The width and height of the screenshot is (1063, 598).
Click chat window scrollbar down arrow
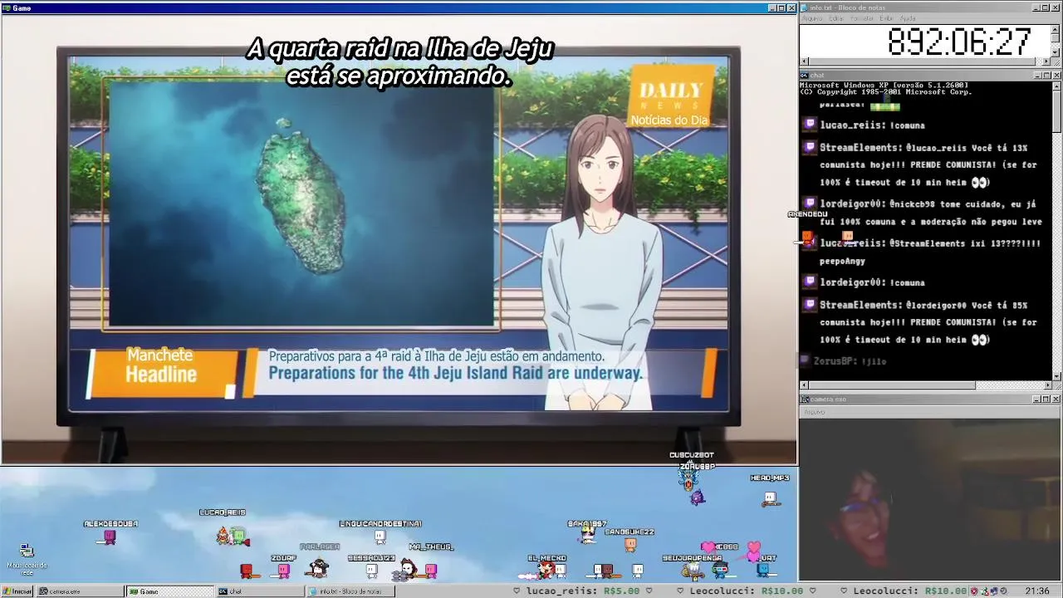coord(1056,376)
